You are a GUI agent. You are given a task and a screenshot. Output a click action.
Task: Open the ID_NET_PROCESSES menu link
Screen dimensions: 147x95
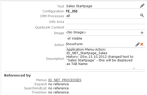pos(65,80)
